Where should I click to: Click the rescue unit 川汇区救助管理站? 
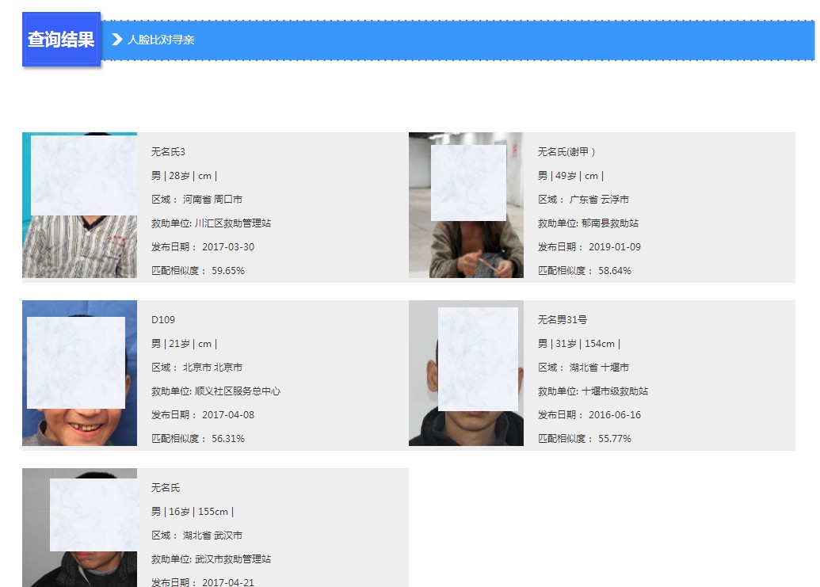click(x=233, y=223)
